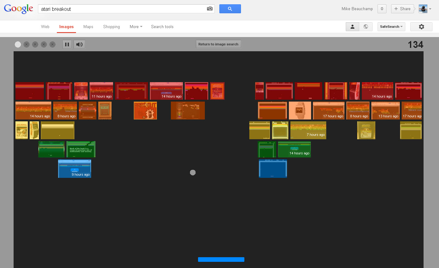Click Return to image search button
This screenshot has height=268, width=439.
click(218, 44)
